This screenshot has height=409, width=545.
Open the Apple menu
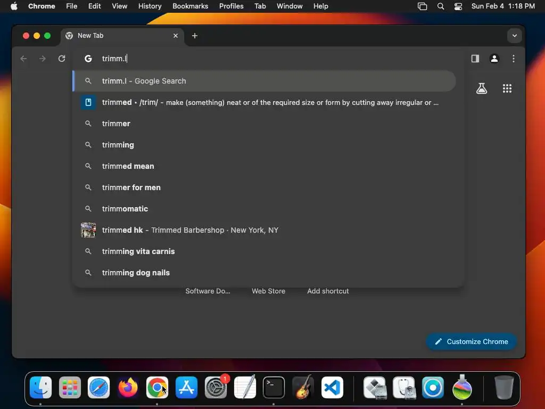14,6
